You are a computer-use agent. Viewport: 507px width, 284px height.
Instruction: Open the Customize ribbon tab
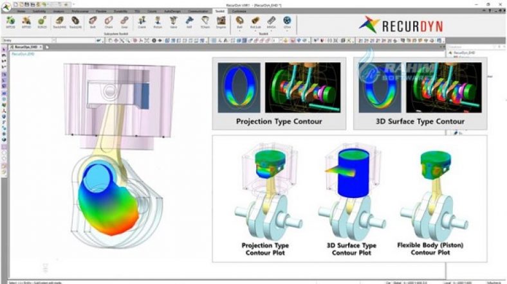[x=239, y=12]
